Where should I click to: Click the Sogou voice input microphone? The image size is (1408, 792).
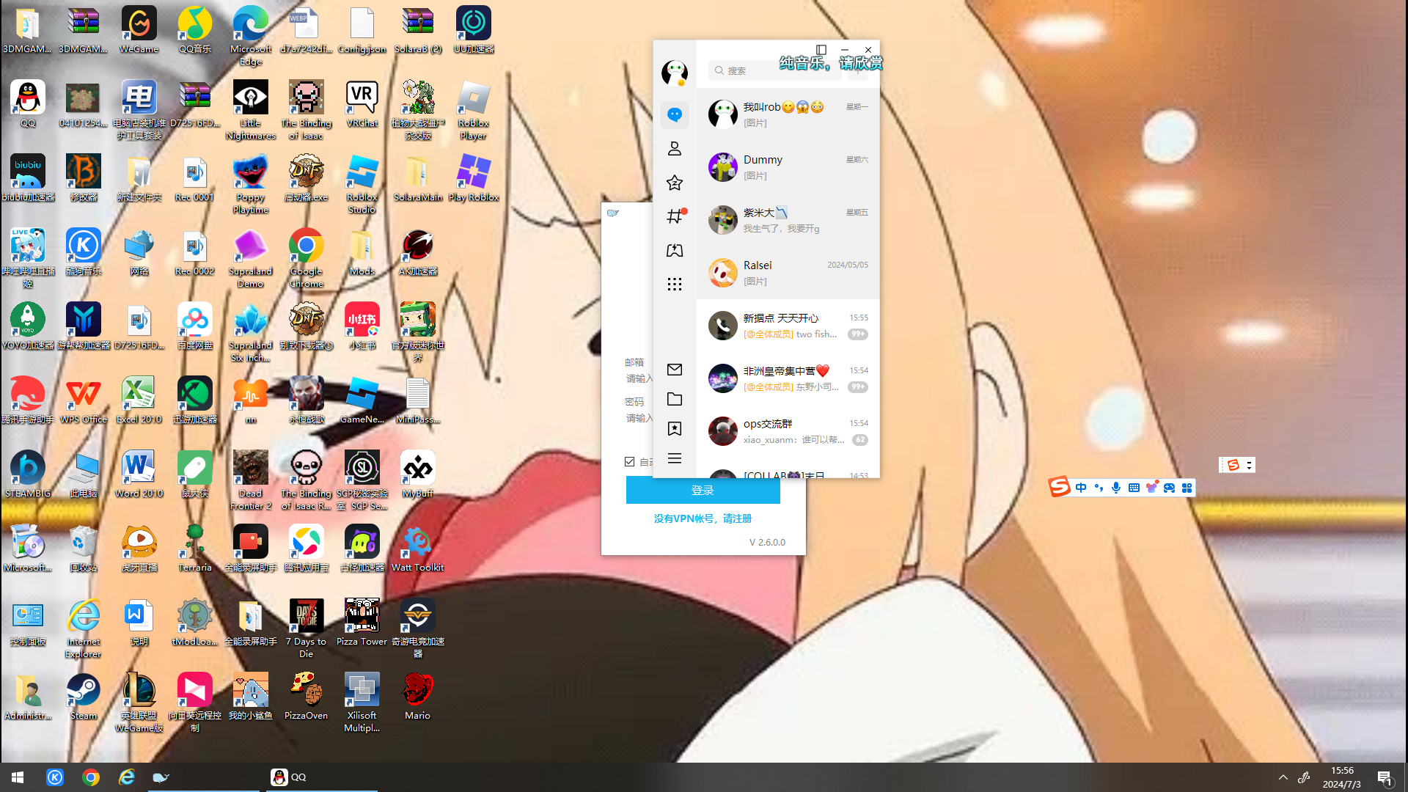(1116, 488)
